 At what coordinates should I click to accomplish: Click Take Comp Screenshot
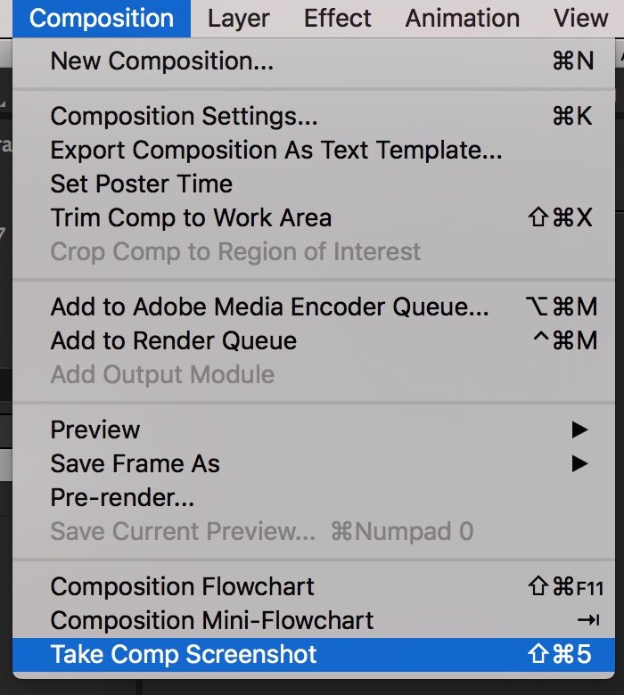183,654
